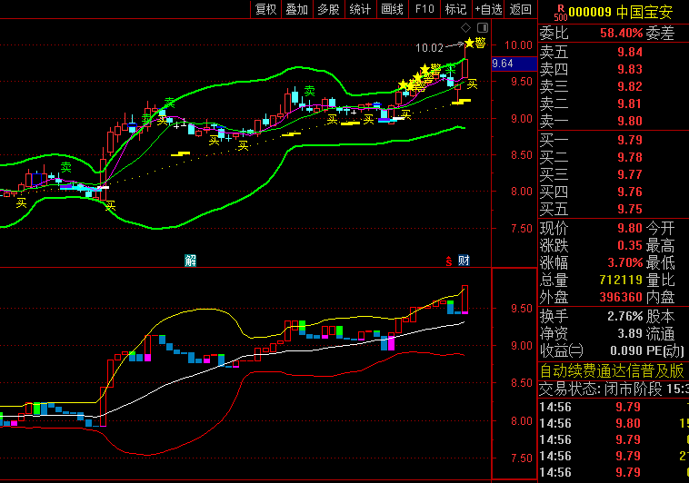Click the 返回 back button

pos(520,9)
